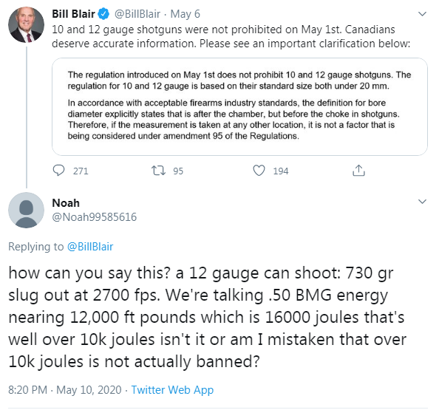Open the @BillBlair handle in tweet header
This screenshot has width=439, height=410.
click(137, 14)
